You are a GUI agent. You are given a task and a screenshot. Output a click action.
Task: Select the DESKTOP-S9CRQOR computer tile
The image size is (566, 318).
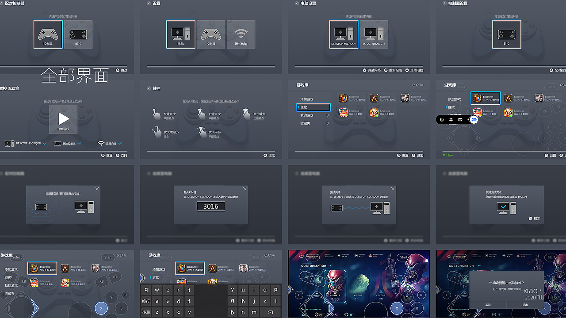pyautogui.click(x=344, y=34)
